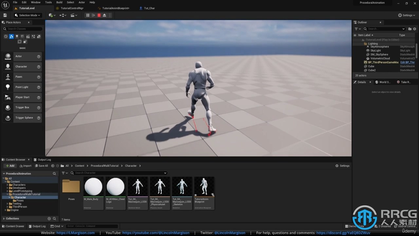Go back in Content Browser history
The image size is (419, 236).
53,166
